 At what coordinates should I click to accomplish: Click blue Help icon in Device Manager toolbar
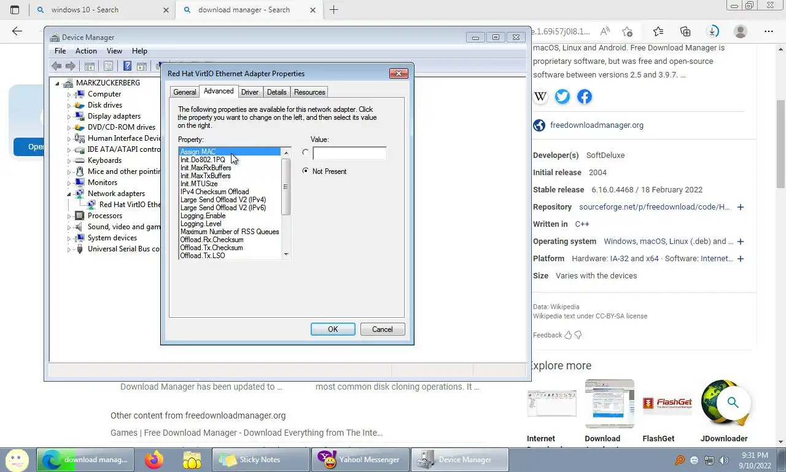pyautogui.click(x=127, y=66)
